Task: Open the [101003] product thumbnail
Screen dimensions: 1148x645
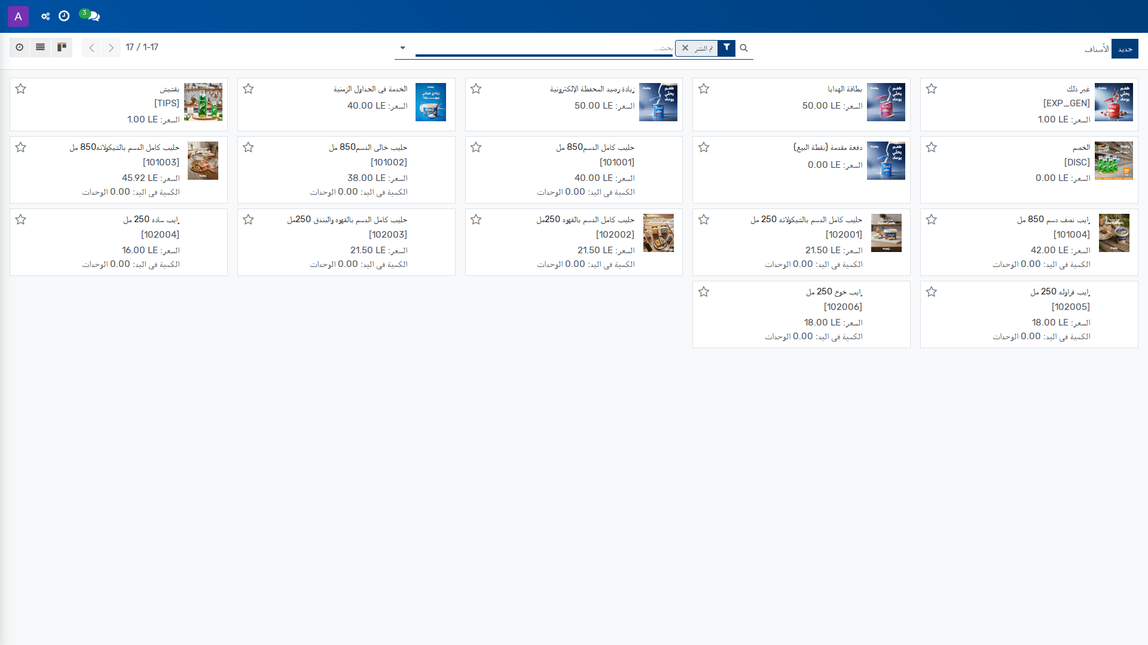Action: (x=203, y=161)
